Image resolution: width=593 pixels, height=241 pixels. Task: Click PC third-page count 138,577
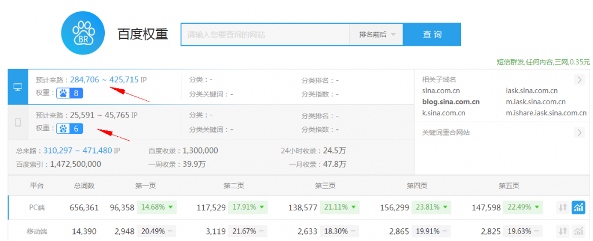[302, 208]
